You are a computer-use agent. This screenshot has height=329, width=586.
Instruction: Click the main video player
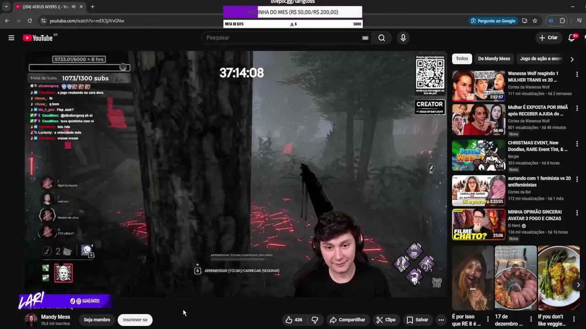click(x=236, y=174)
